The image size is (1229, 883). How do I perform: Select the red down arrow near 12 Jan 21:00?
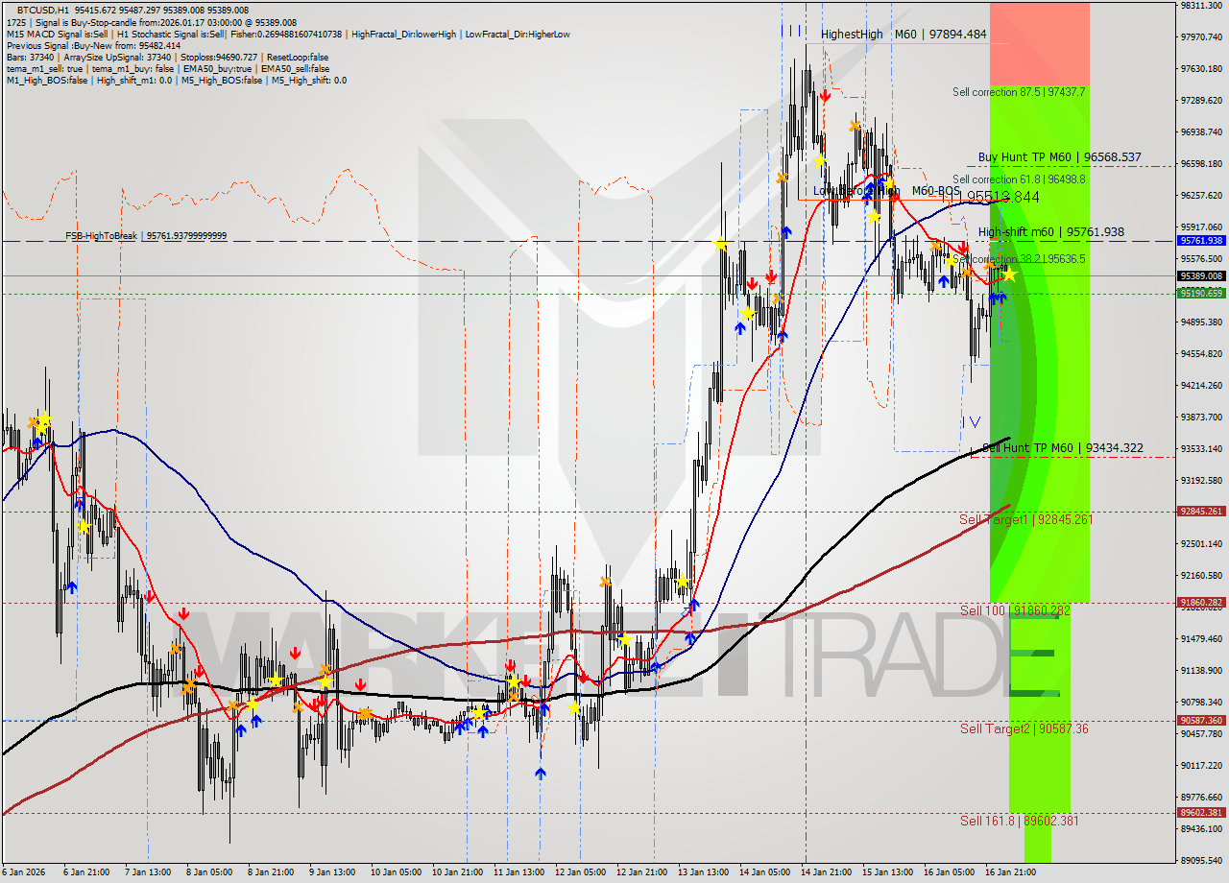click(584, 677)
